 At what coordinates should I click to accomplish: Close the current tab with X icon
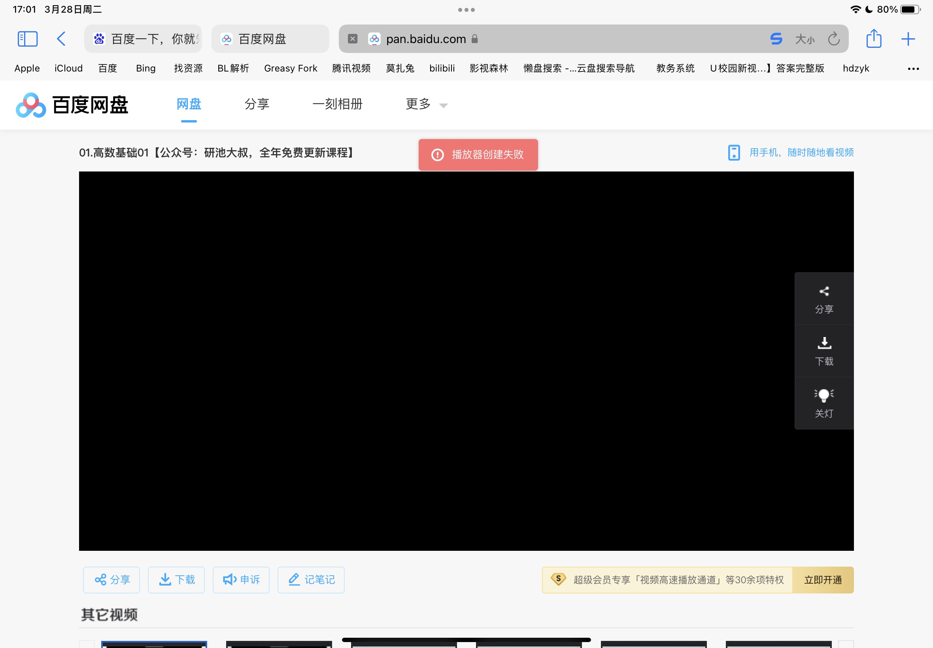click(353, 39)
